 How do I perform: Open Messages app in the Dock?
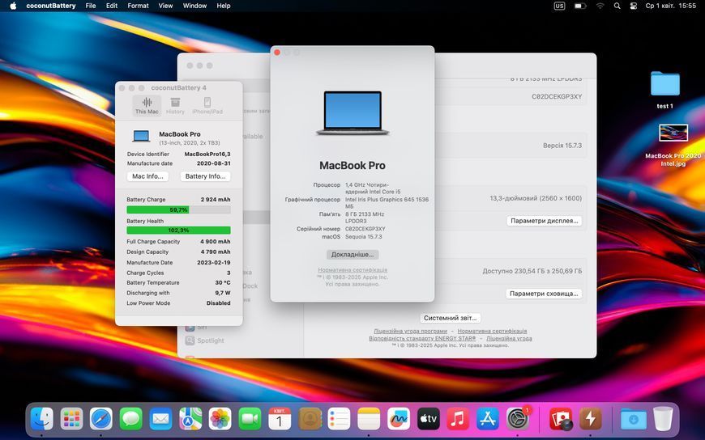click(x=130, y=419)
